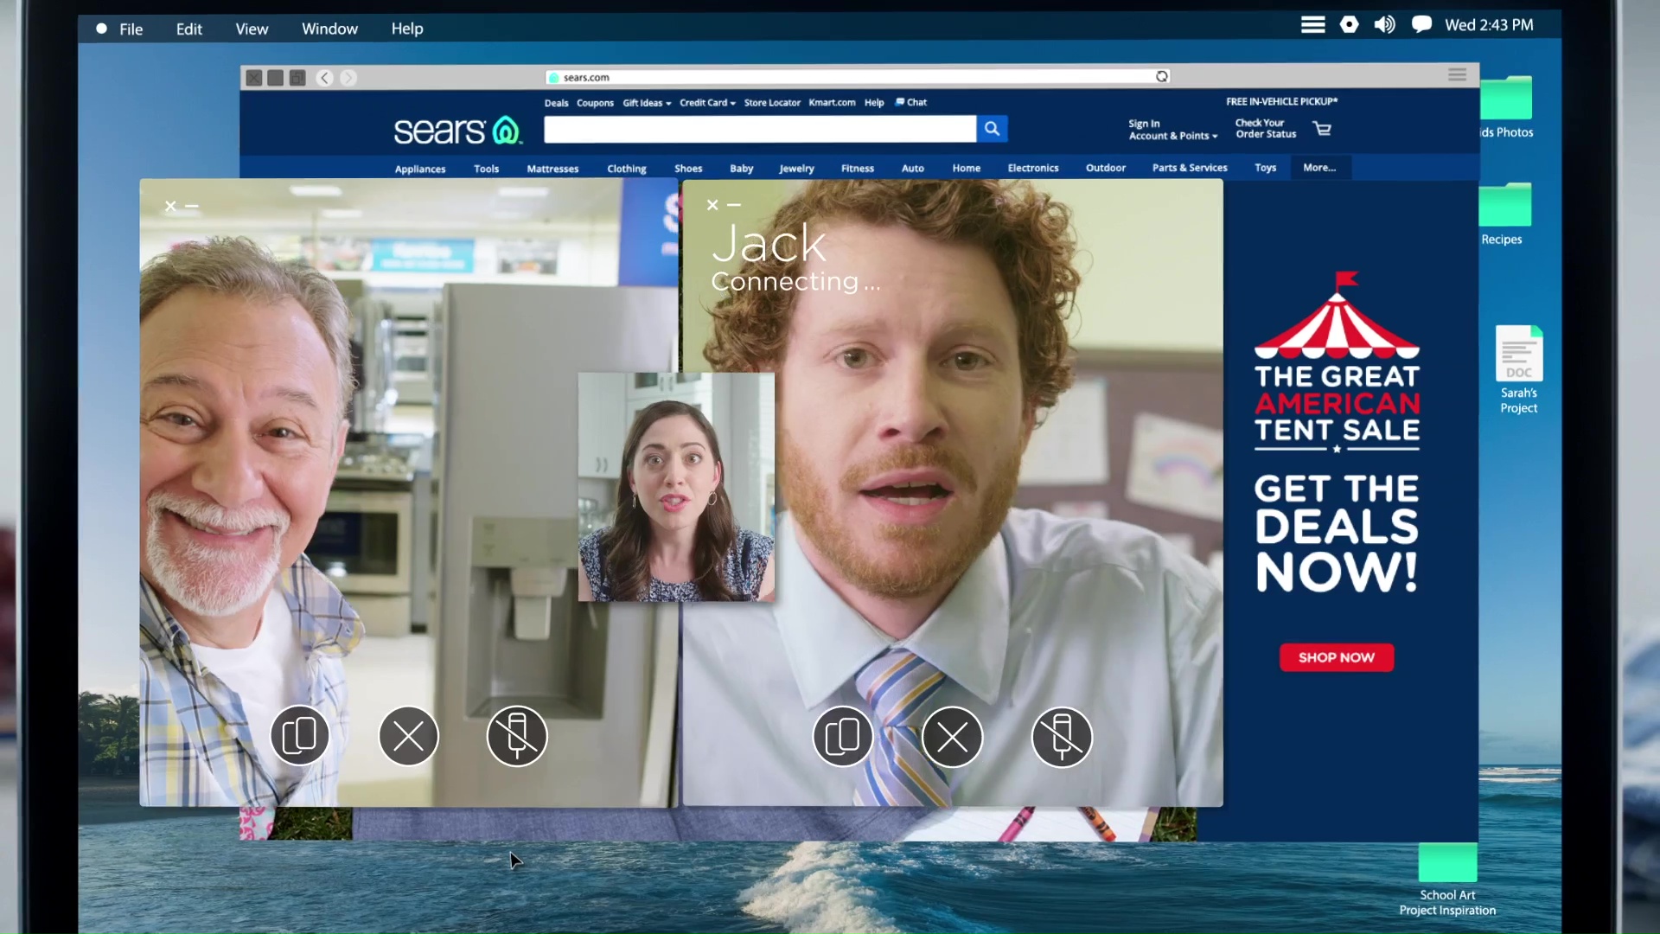
Task: Click the SHOP NOW button
Action: pos(1336,657)
